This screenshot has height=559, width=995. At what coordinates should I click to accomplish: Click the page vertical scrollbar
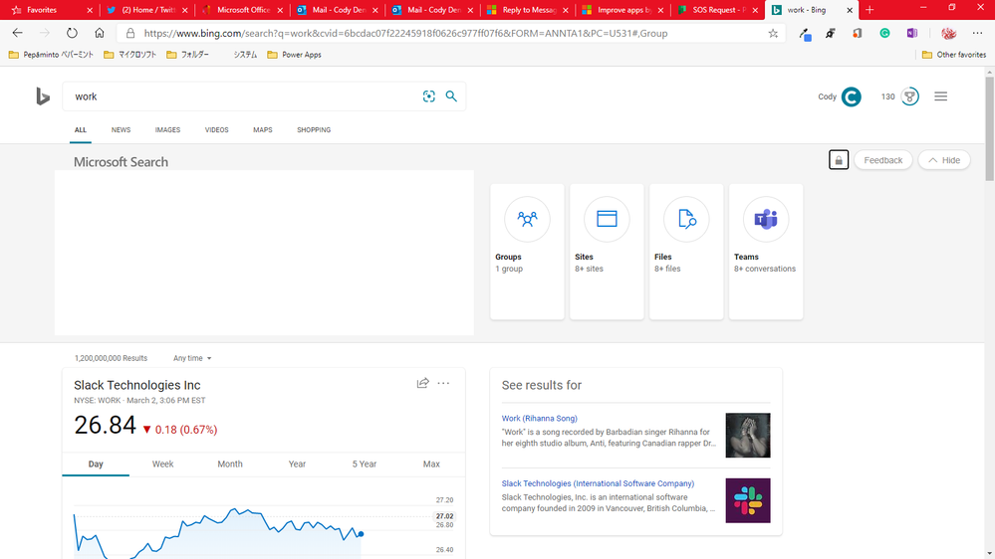989,126
